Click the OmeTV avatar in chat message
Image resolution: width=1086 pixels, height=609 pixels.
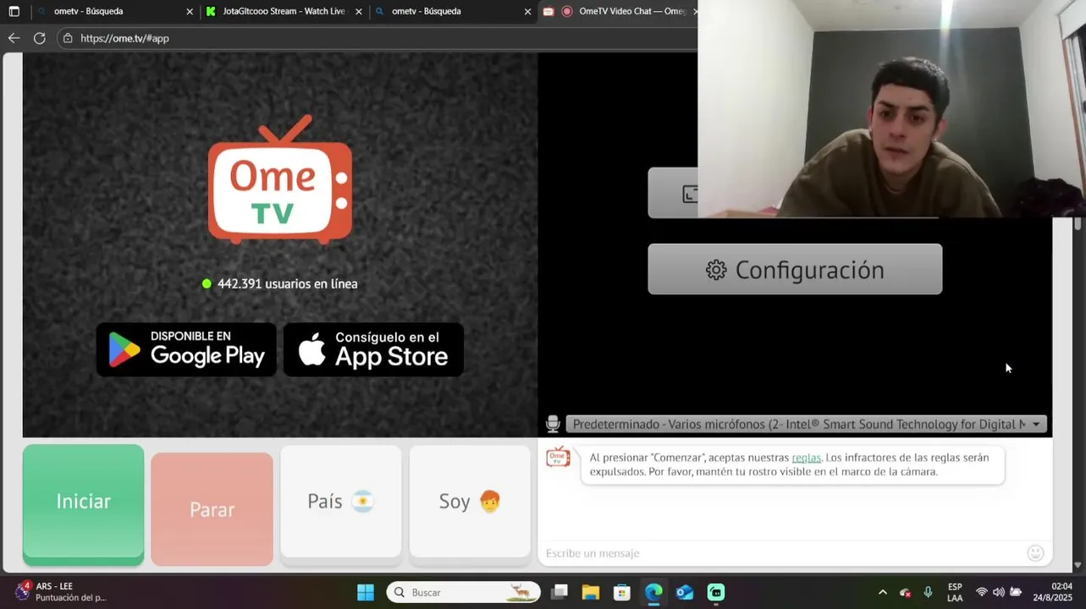pos(558,458)
